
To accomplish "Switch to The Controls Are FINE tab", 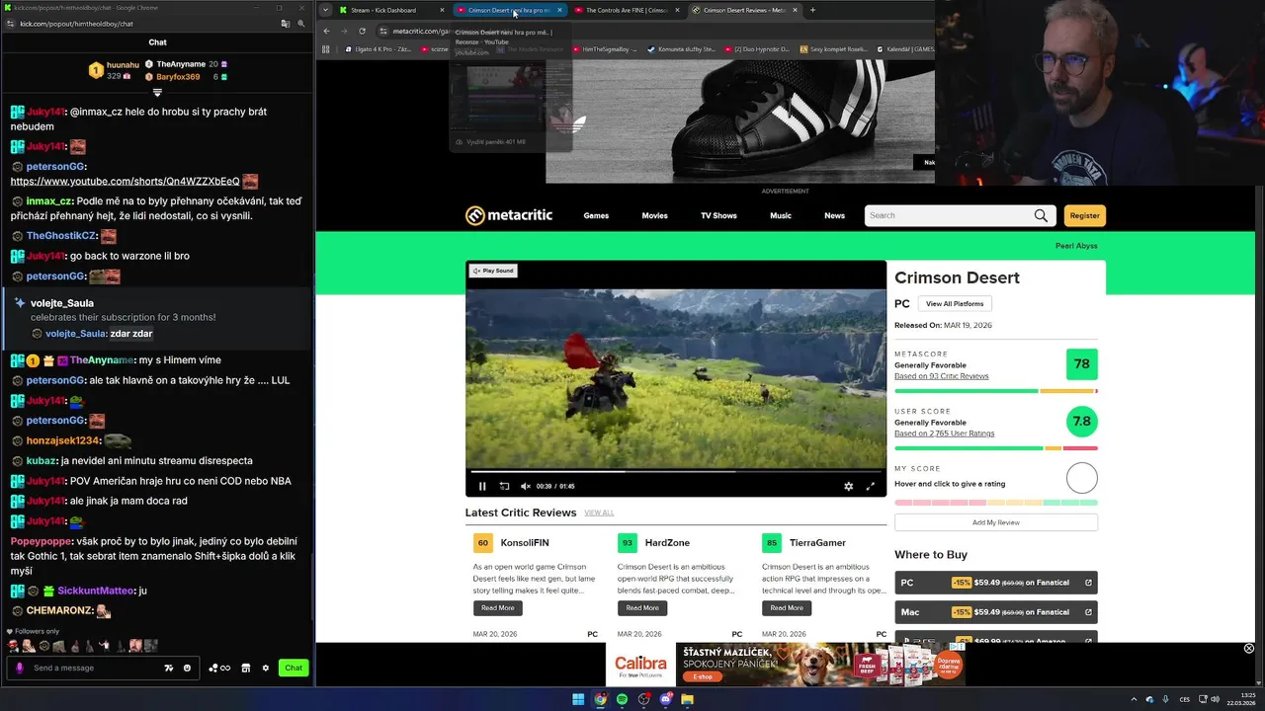I will [627, 10].
